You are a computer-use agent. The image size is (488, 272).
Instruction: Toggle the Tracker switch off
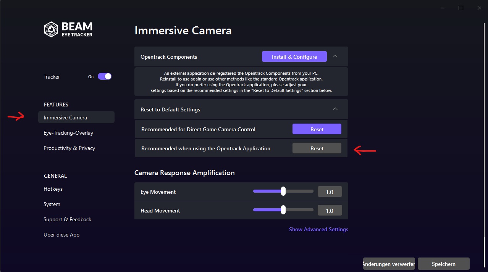[104, 77]
